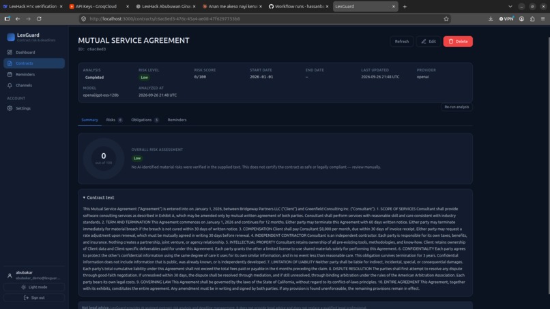Click the LexGuard logo icon
This screenshot has height=309, width=550.
(11, 37)
